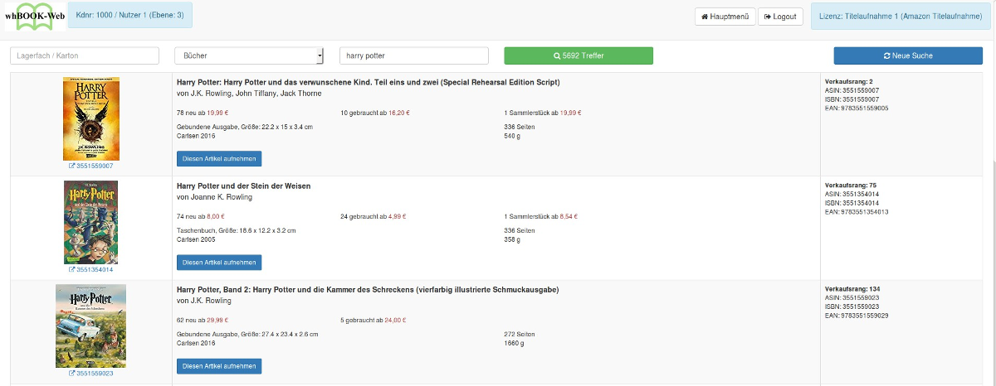Click '74 neu ab 8,00 €' price

point(200,216)
